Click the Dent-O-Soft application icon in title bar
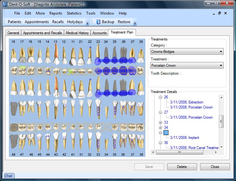This screenshot has height=181, width=236. coord(5,4)
